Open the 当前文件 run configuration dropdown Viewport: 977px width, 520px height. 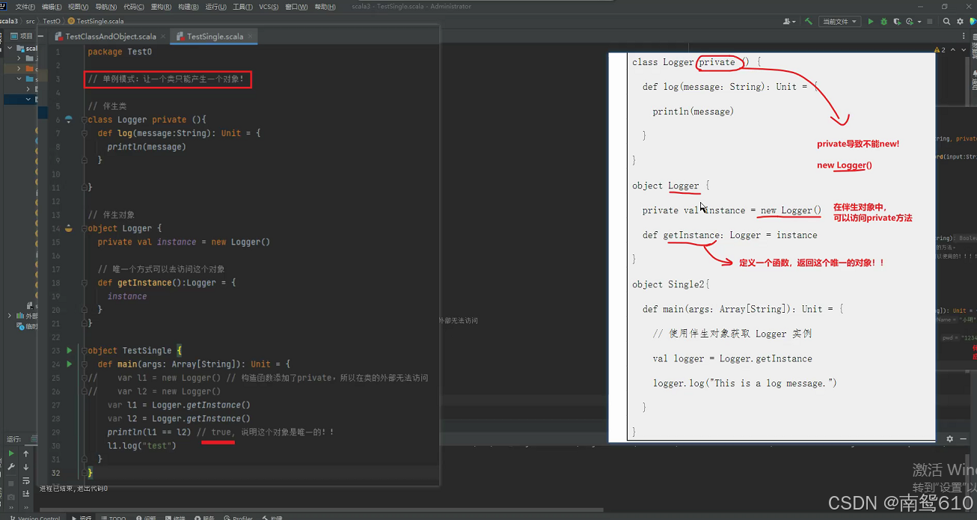pos(839,22)
